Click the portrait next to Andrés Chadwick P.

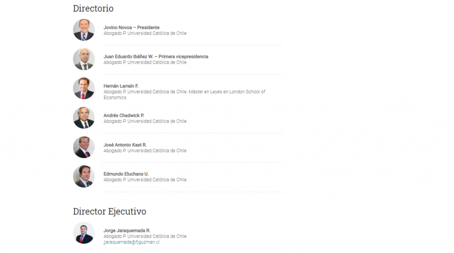click(x=84, y=118)
